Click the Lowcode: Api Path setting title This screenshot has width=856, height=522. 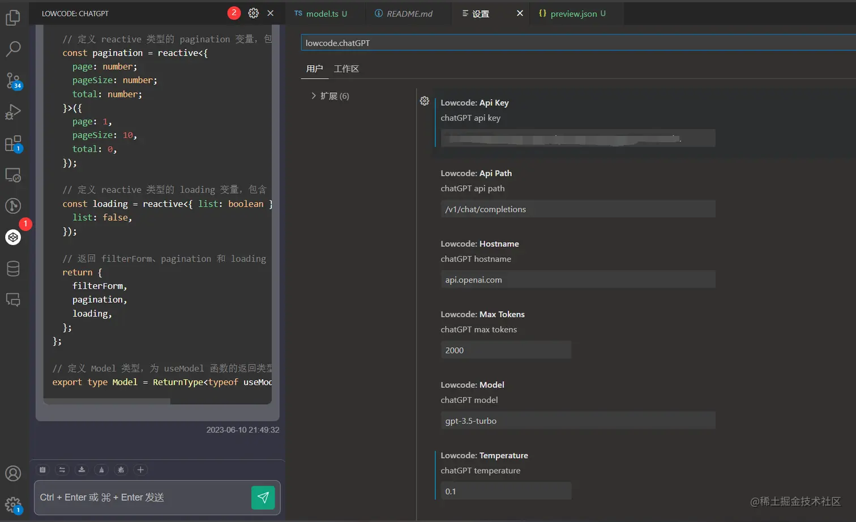tap(476, 173)
